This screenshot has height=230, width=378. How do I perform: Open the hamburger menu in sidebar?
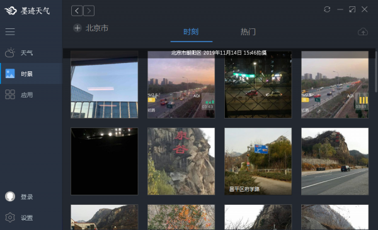[10, 32]
